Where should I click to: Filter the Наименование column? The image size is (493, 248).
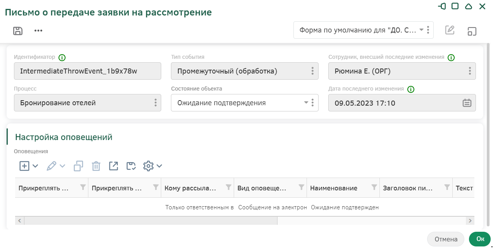[x=374, y=187]
